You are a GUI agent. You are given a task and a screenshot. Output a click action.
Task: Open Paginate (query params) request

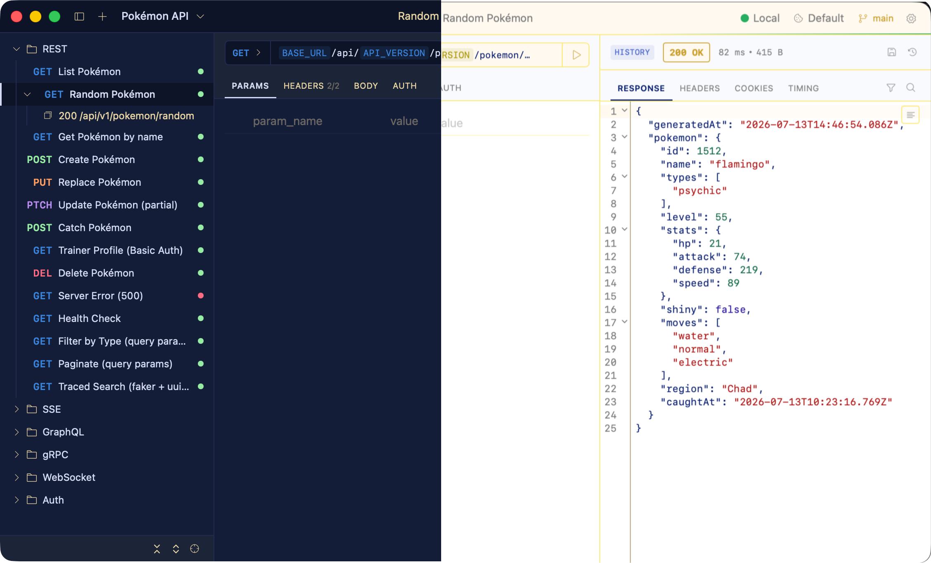(107, 364)
